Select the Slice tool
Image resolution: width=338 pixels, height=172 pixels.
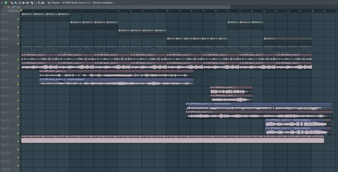[31, 3]
